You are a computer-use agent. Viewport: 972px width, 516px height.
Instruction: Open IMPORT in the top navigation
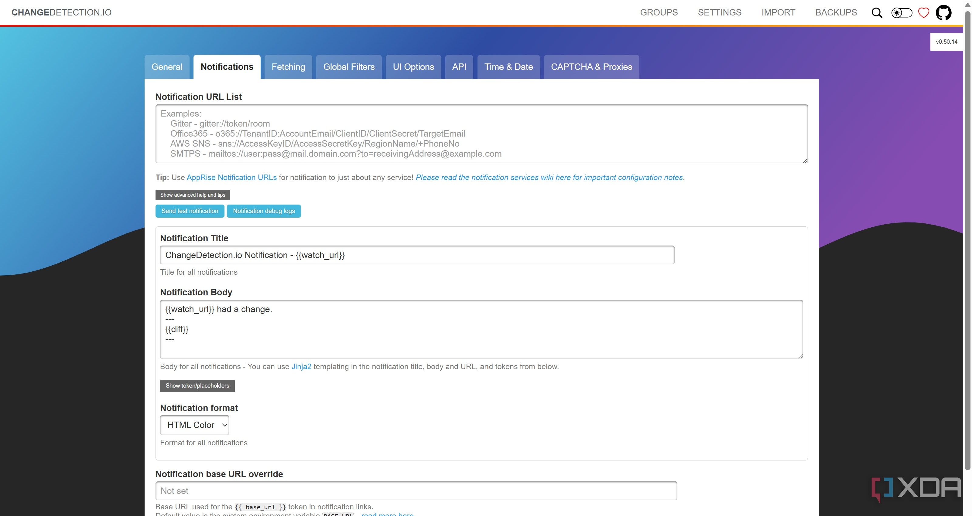tap(778, 12)
